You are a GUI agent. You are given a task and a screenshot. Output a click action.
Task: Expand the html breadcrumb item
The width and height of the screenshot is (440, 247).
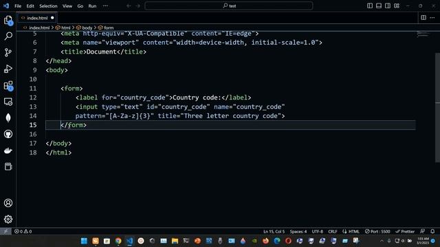[66, 27]
